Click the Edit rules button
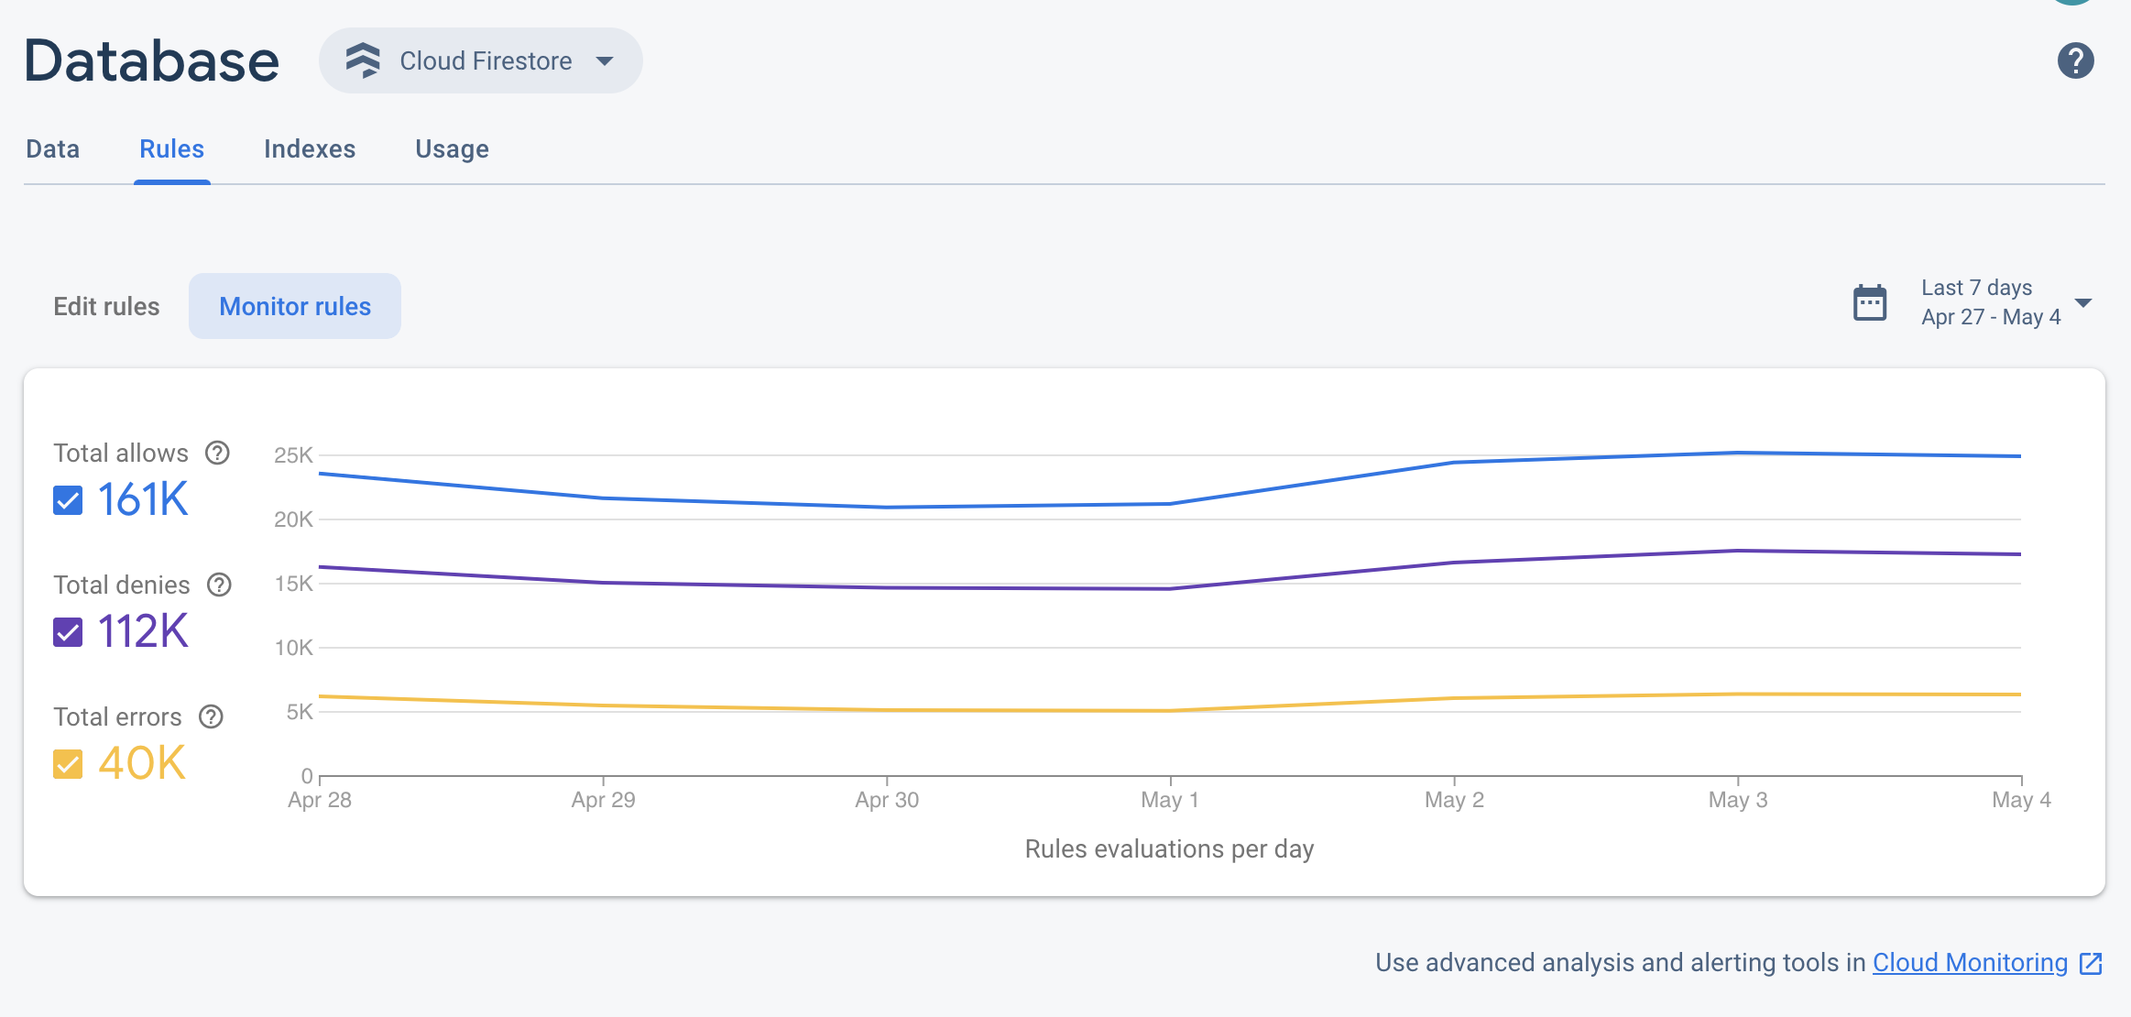This screenshot has width=2131, height=1017. tap(106, 304)
